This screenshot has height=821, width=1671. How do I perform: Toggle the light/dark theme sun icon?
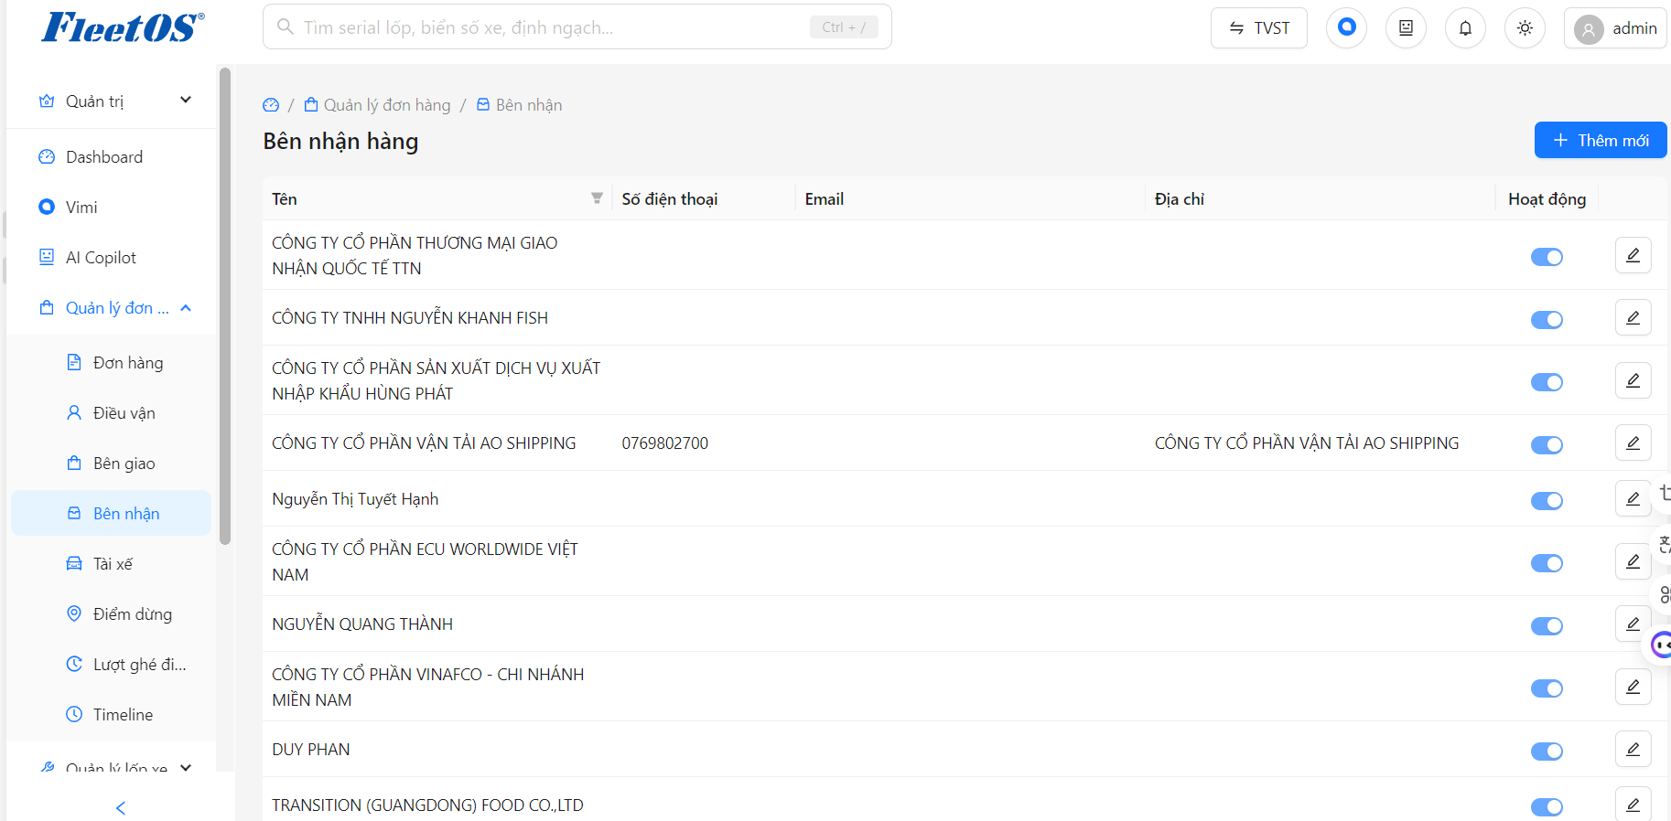click(x=1525, y=28)
